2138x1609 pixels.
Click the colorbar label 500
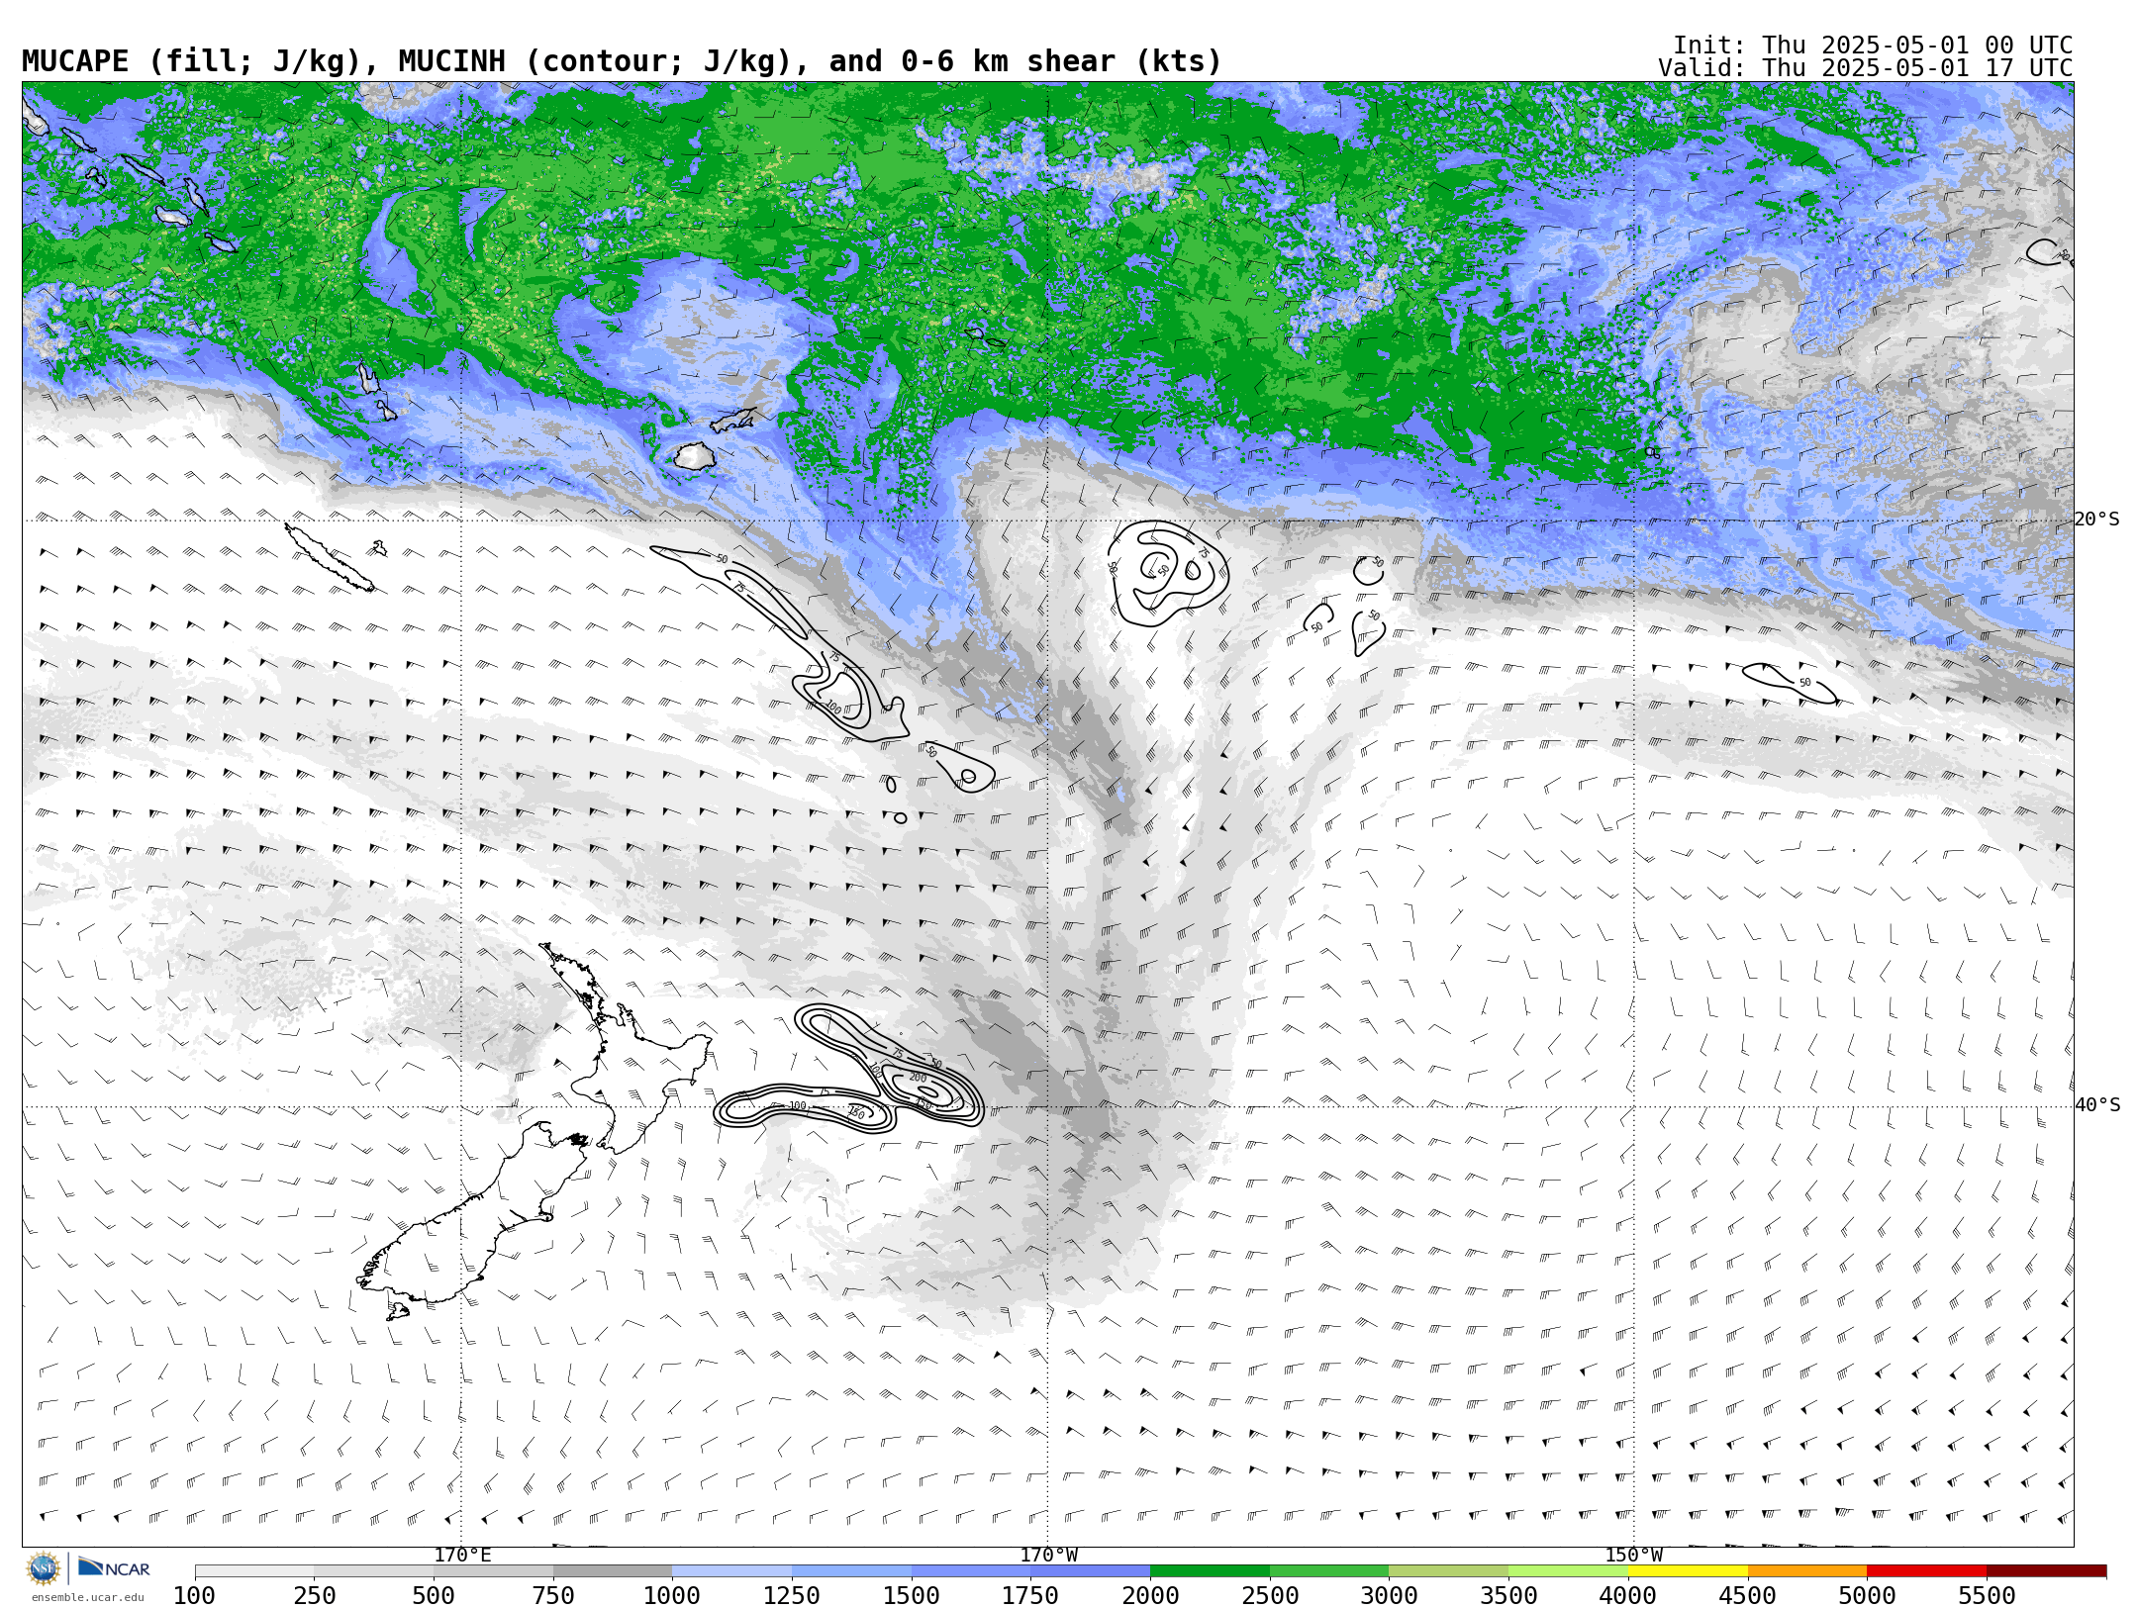coord(434,1596)
